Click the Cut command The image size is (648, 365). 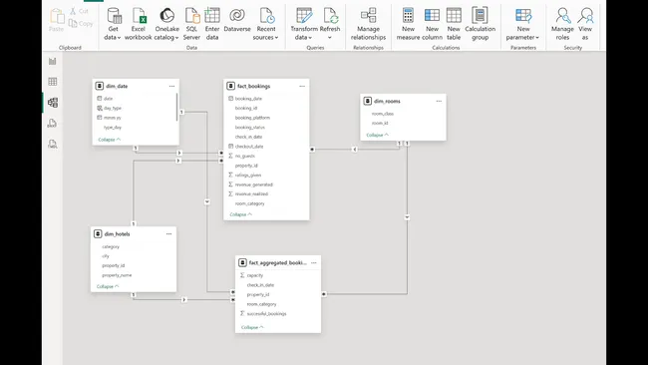pyautogui.click(x=80, y=11)
